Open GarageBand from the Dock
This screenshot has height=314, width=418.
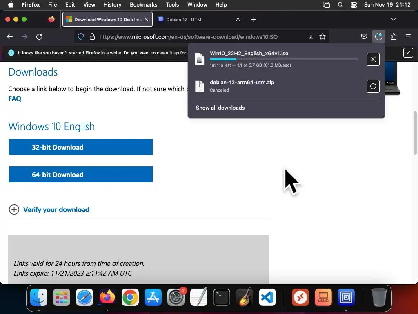click(245, 297)
